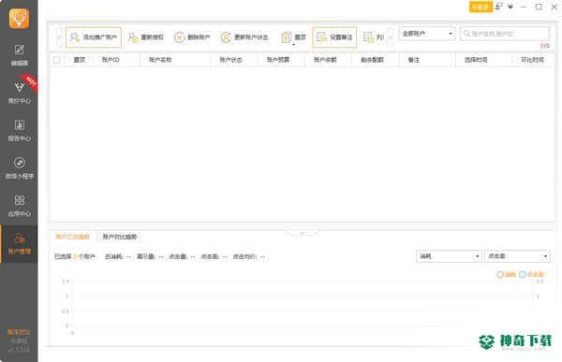Open the 点击率 chart metric dropdown
The width and height of the screenshot is (562, 362).
[517, 256]
